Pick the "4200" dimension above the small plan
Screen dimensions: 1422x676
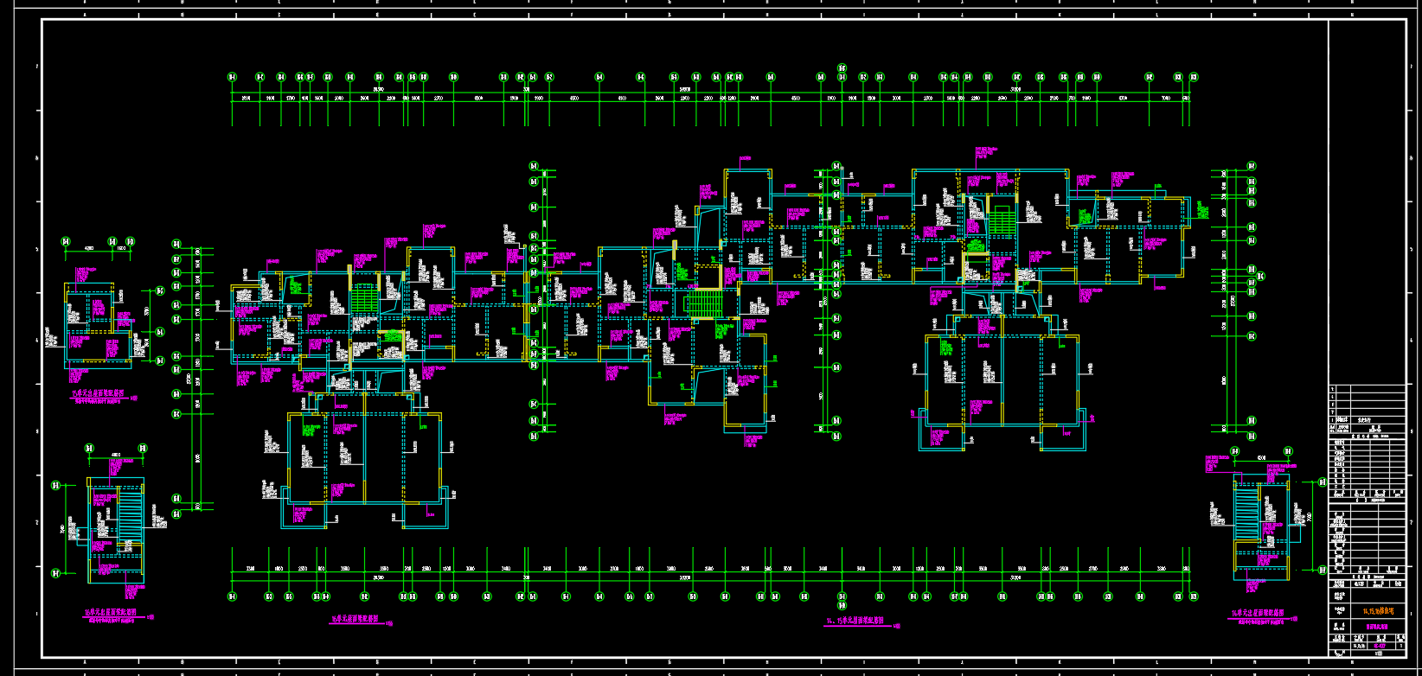tap(88, 248)
